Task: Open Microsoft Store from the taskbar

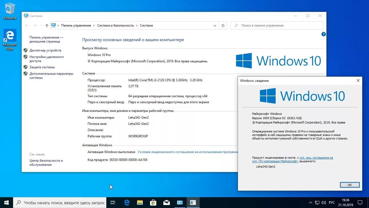Action: (x=153, y=203)
